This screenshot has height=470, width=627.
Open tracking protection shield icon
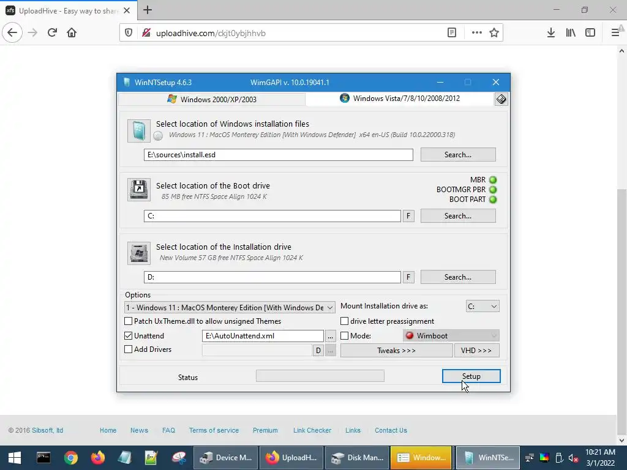coord(129,33)
